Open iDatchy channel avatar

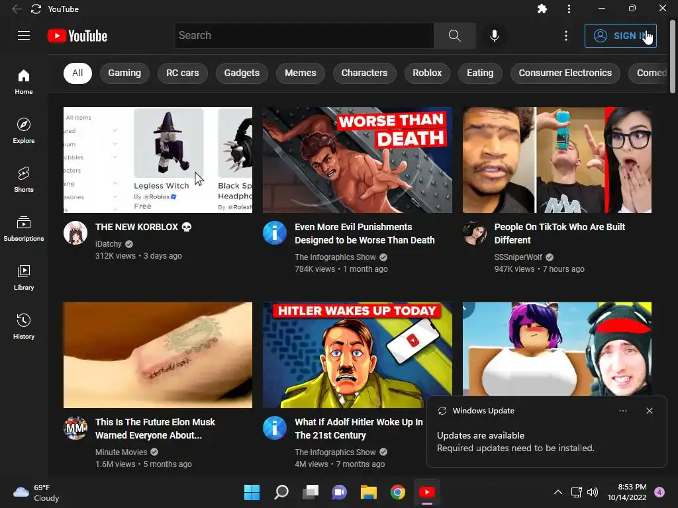[x=75, y=233]
